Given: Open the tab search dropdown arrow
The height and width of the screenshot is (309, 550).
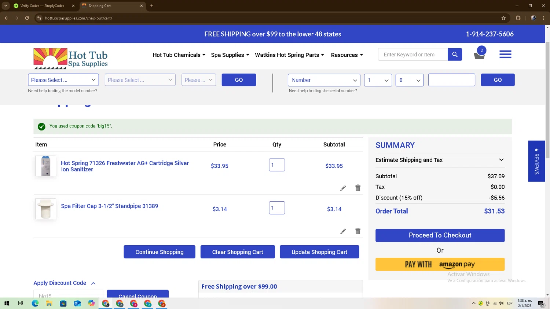Looking at the screenshot, I should [5, 6].
